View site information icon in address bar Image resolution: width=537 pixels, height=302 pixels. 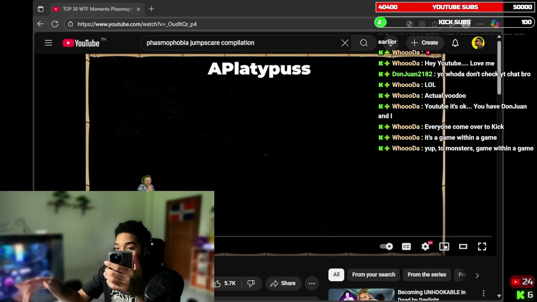tap(70, 24)
